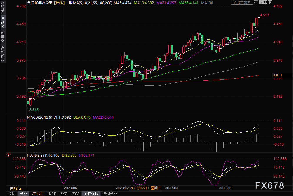Viewport: 293px width, 196px height.
Task: Toggle the MACD indicator in bottom bar
Action: click(64, 194)
